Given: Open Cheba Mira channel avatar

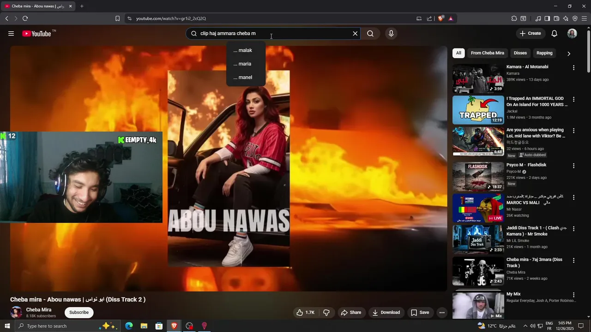Looking at the screenshot, I should 16,312.
